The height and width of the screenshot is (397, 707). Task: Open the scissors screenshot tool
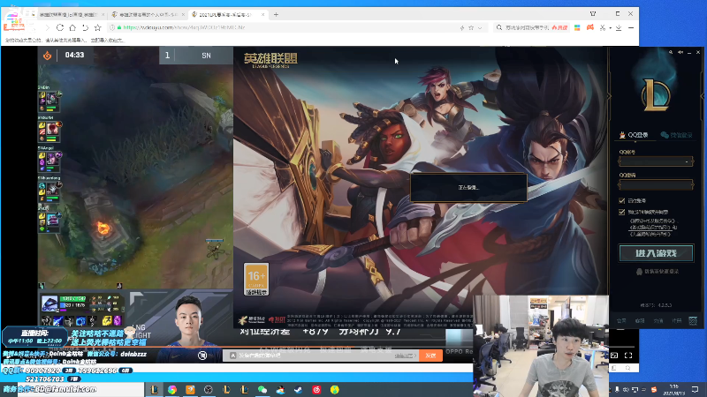point(603,27)
